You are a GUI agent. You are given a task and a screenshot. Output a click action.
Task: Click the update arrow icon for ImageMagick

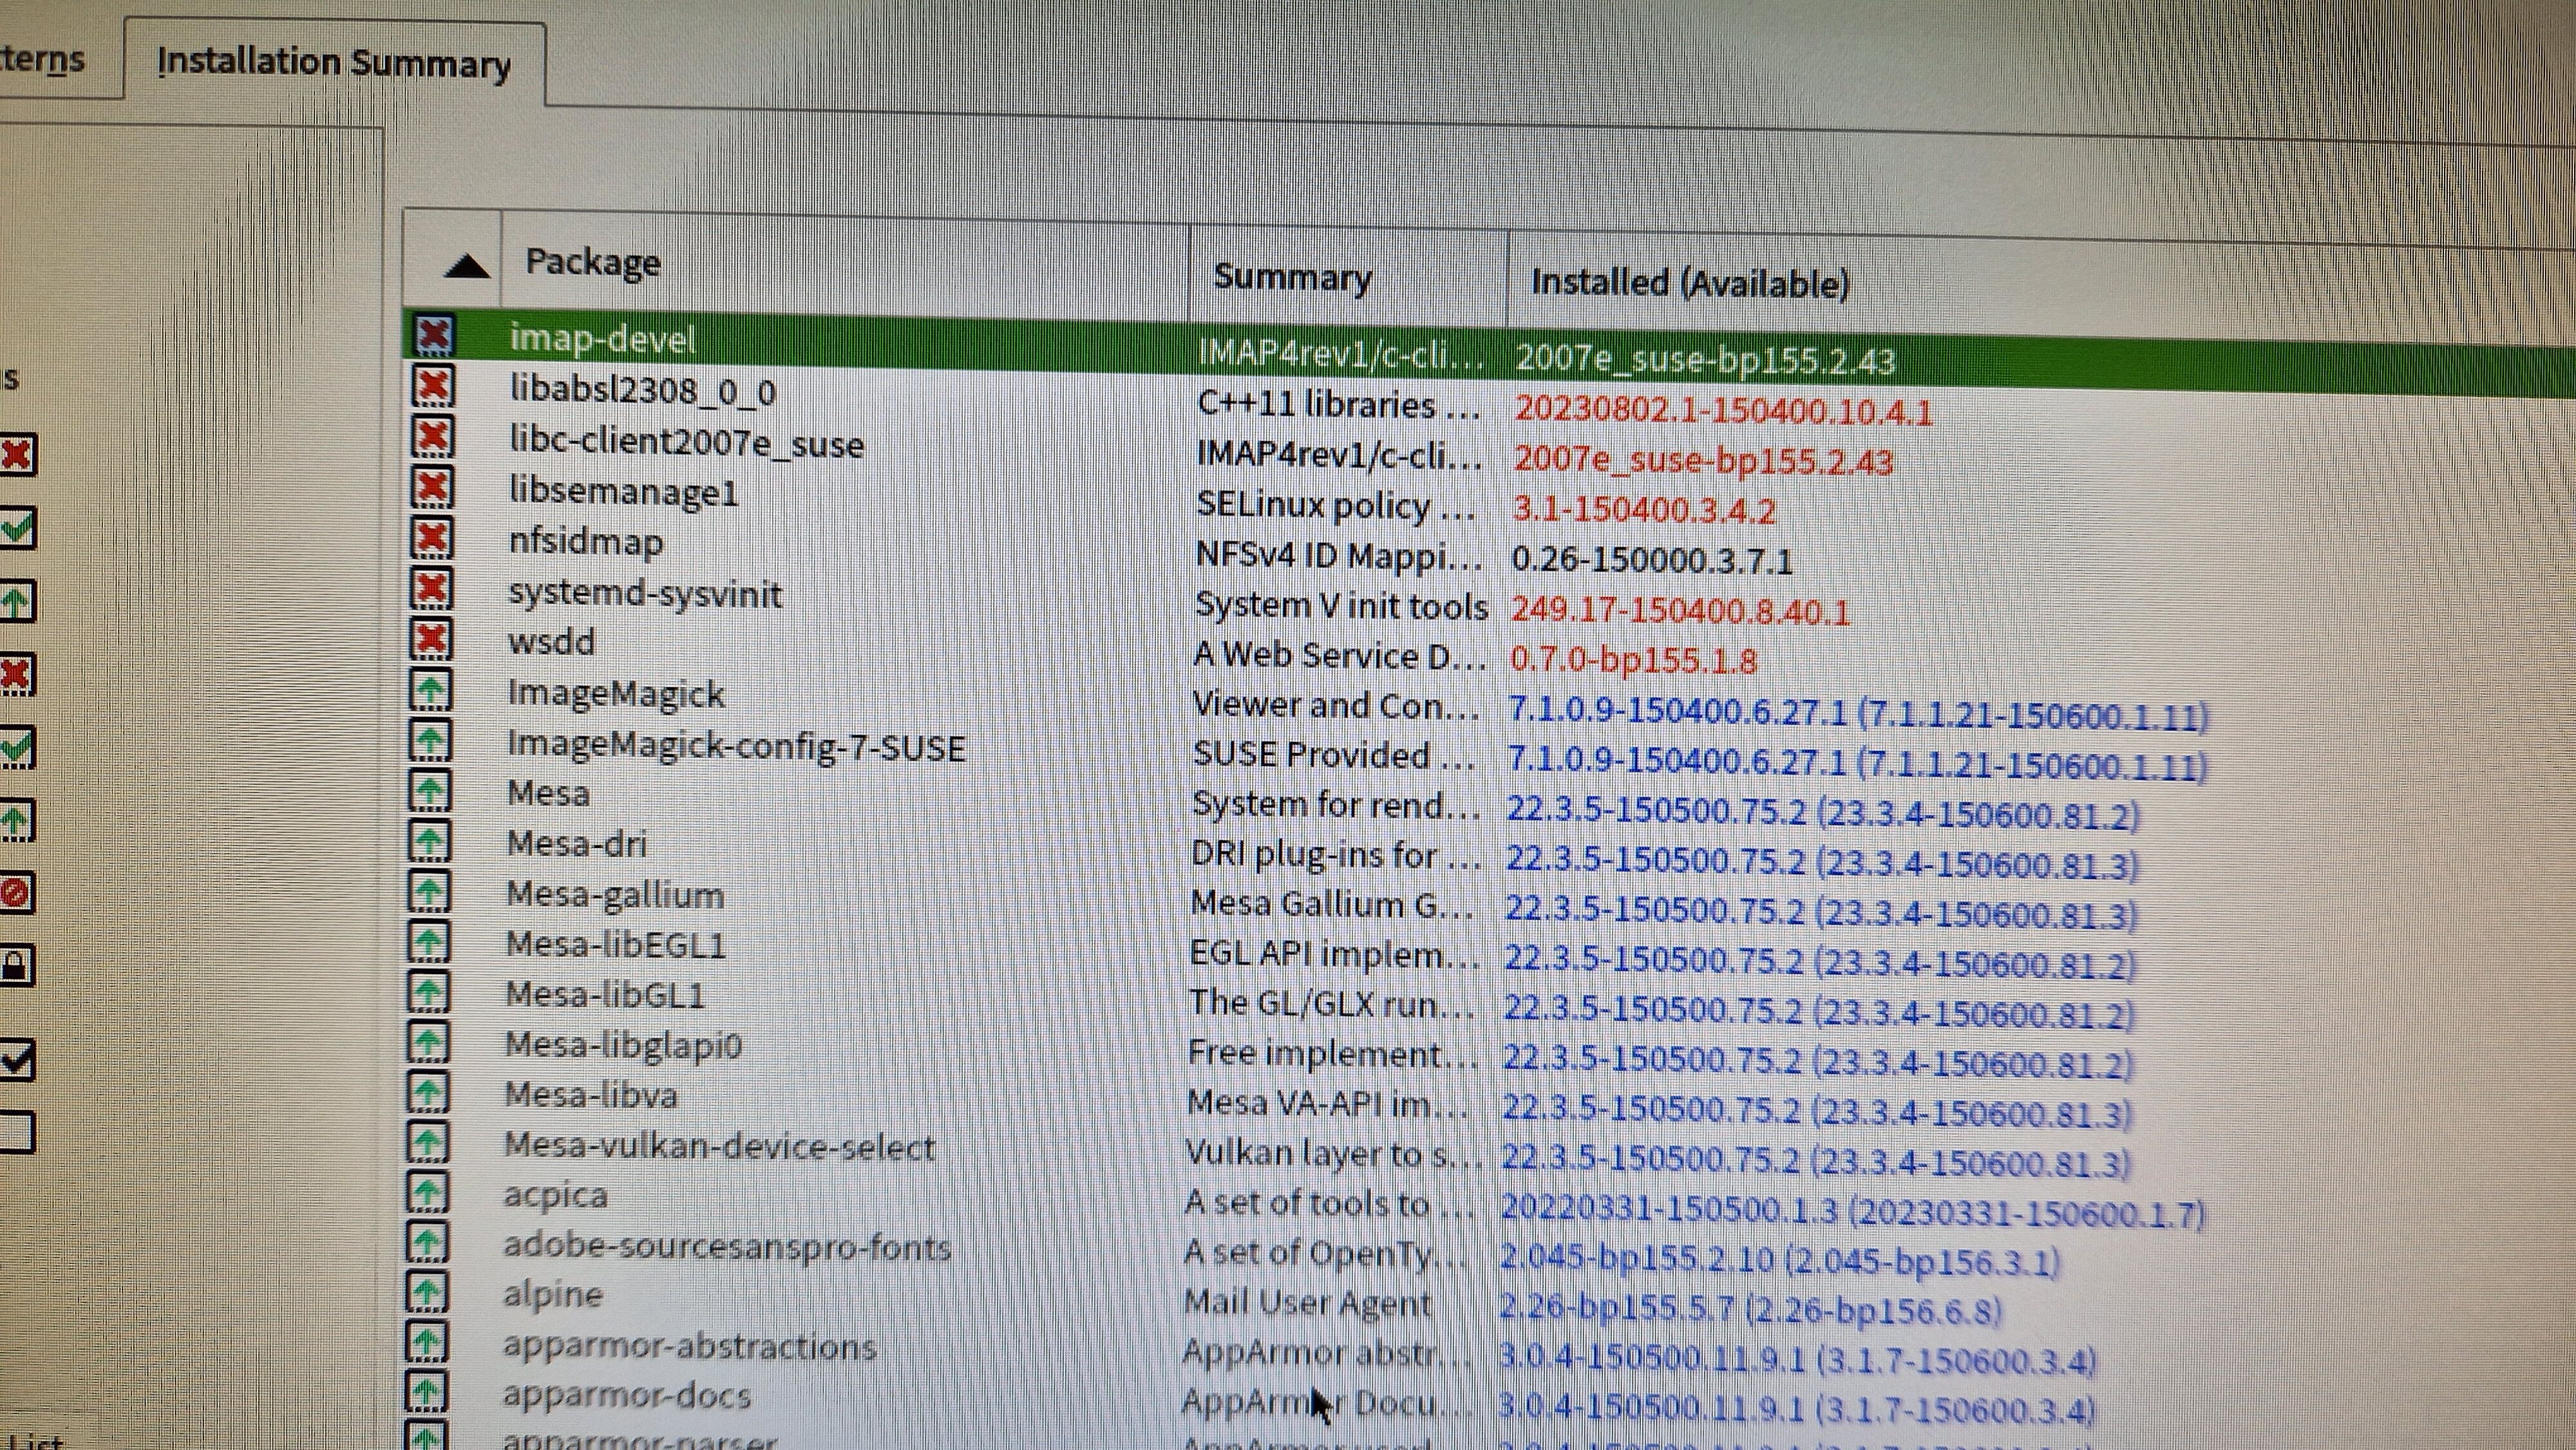pyautogui.click(x=430, y=689)
